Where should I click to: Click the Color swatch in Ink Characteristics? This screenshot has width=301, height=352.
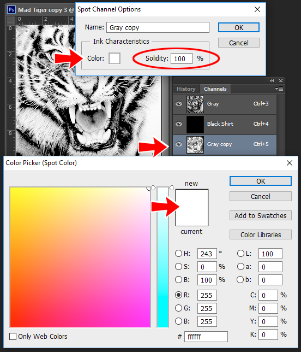point(115,58)
